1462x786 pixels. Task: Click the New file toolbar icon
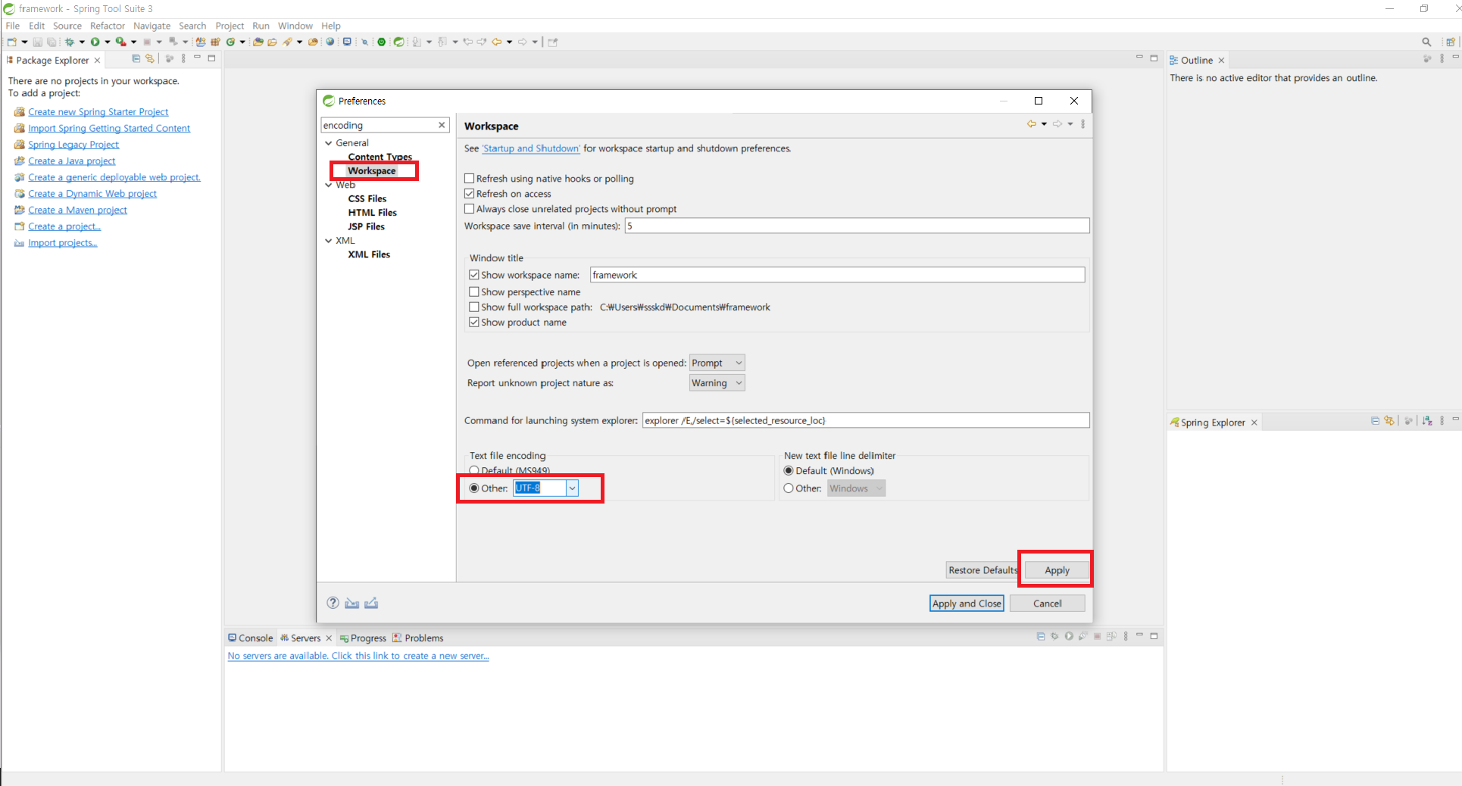point(11,42)
